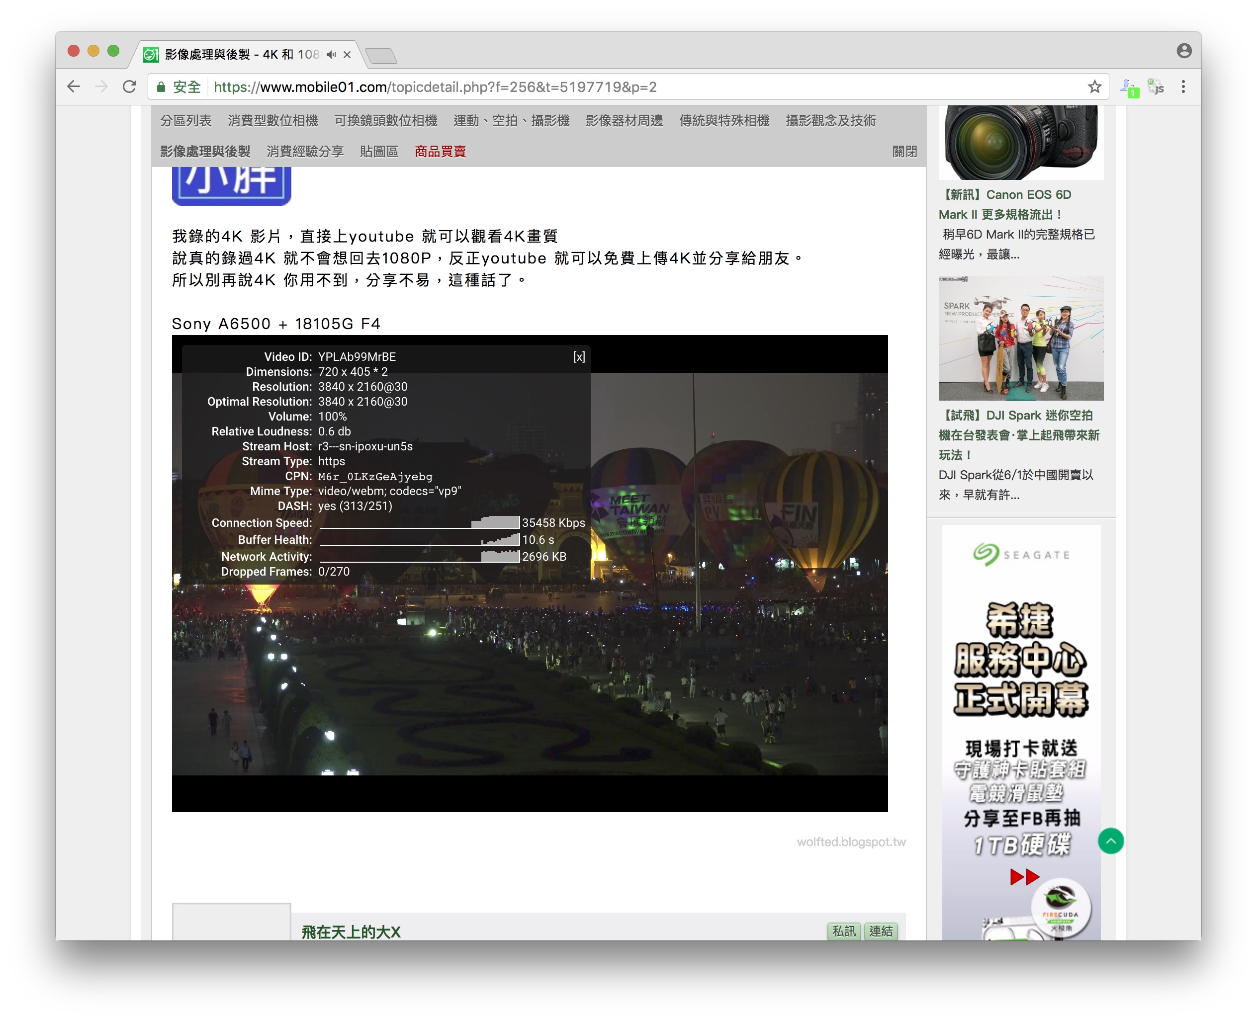
Task: Reload the page with the refresh icon
Action: [x=129, y=87]
